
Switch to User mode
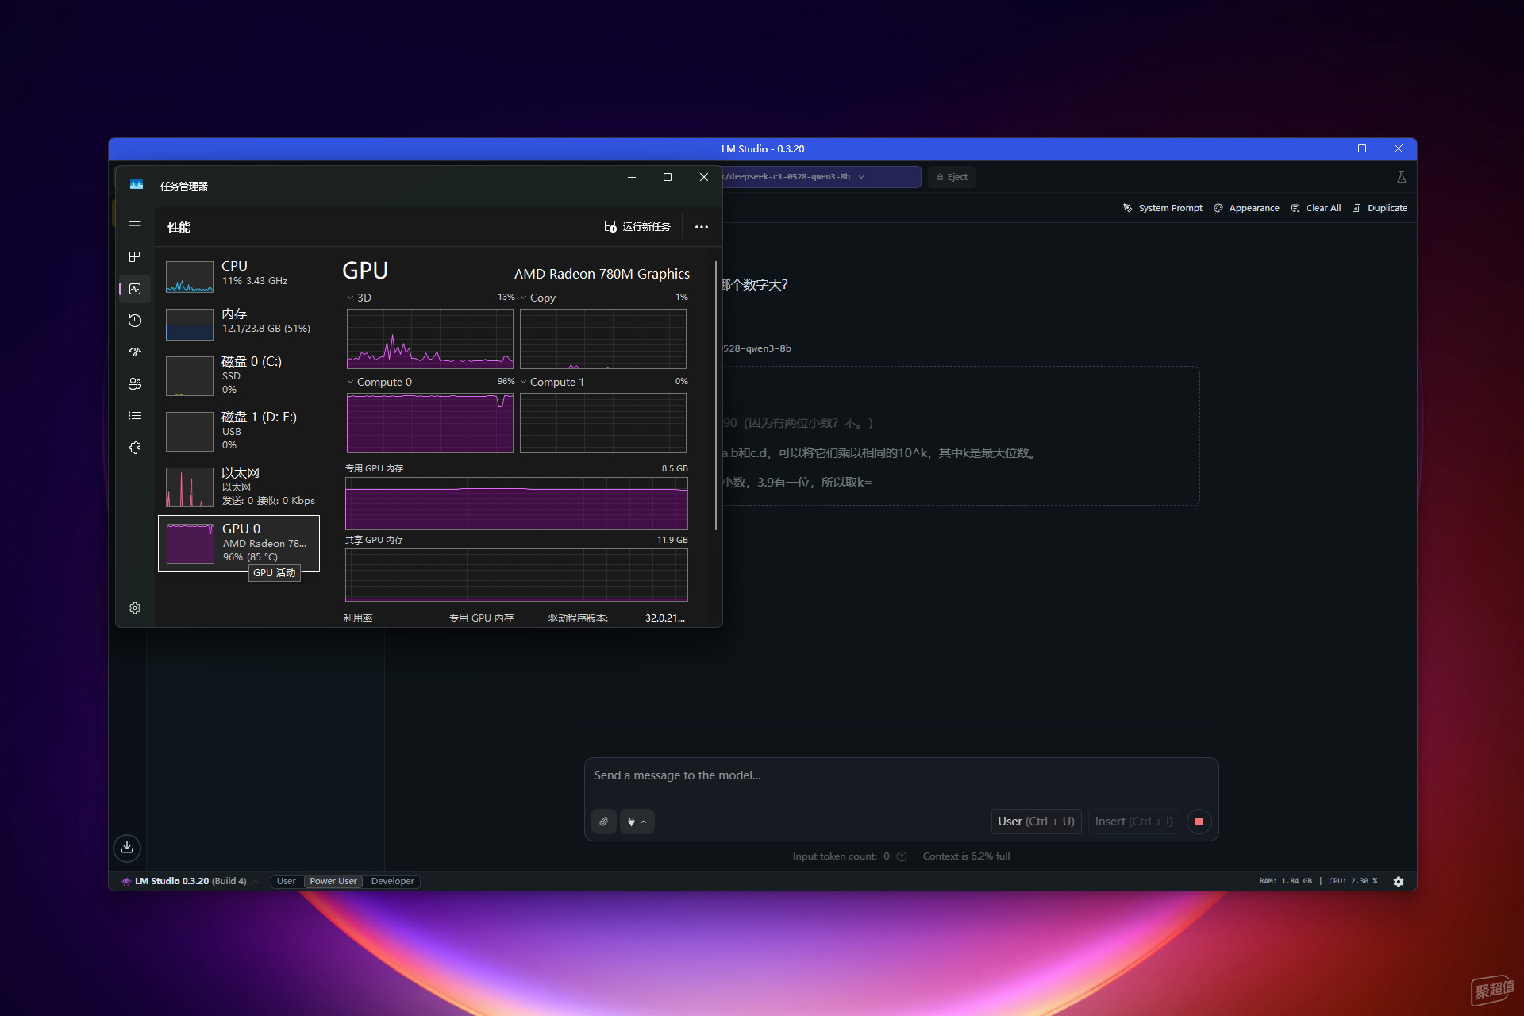point(287,881)
